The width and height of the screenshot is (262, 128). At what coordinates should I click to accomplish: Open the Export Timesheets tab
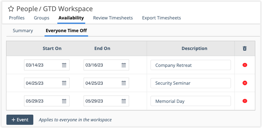pyautogui.click(x=161, y=18)
